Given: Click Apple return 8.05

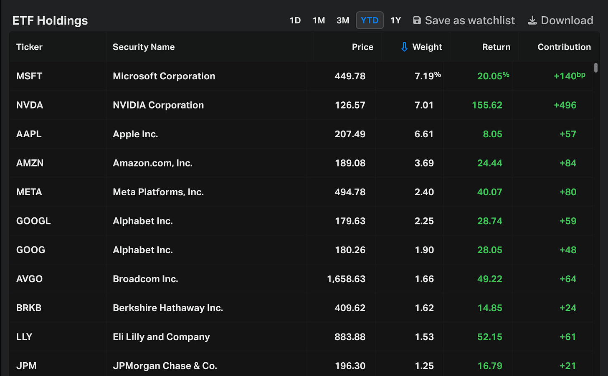Looking at the screenshot, I should click(492, 134).
